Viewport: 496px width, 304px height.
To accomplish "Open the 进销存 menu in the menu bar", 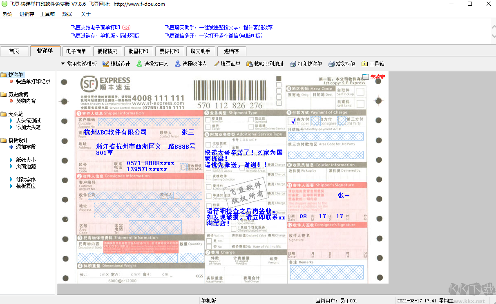I will pos(27,14).
